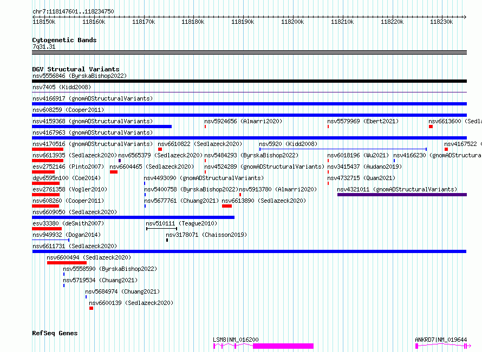Click nsv608260 (Cooper2011) label
Image resolution: width=482 pixels, height=352 pixels.
pyautogui.click(x=68, y=201)
